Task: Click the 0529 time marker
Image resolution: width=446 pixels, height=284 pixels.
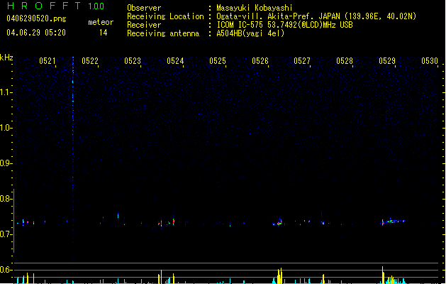Action: [387, 61]
